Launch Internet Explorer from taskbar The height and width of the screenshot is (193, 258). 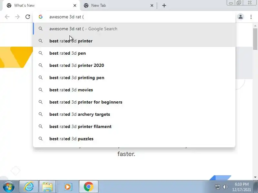tap(29, 187)
